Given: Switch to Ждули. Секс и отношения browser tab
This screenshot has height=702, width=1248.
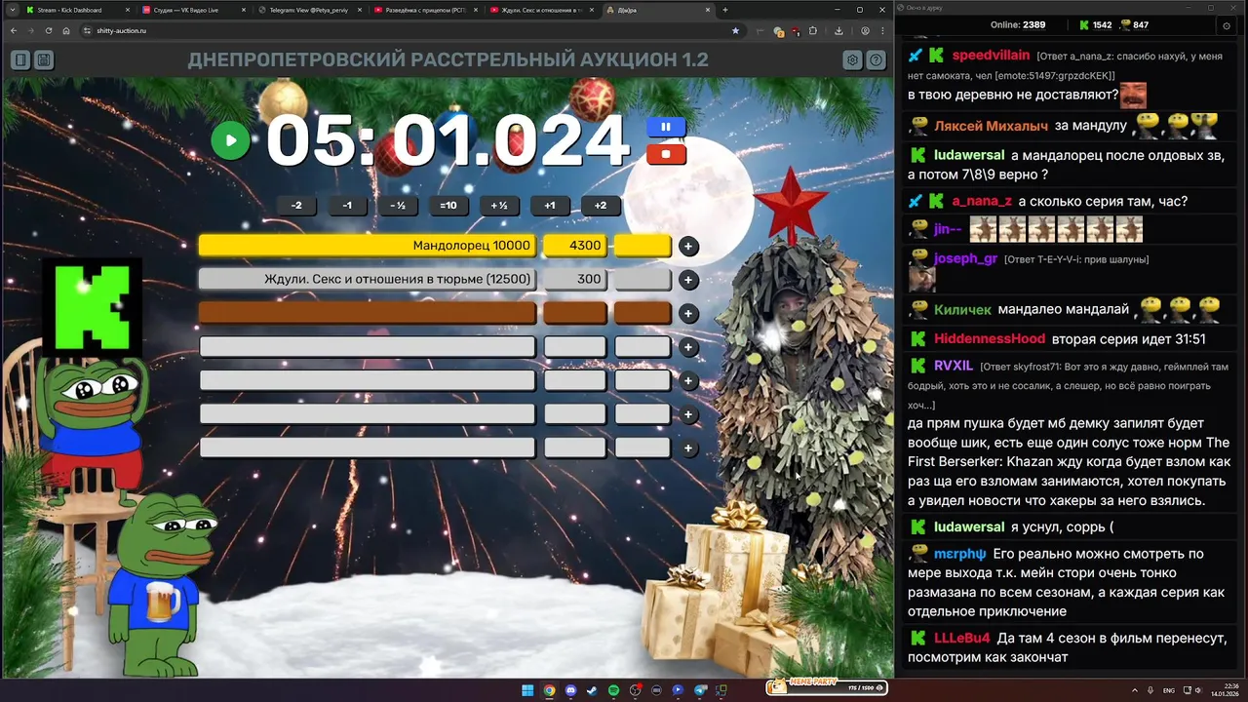Looking at the screenshot, I should tap(540, 10).
